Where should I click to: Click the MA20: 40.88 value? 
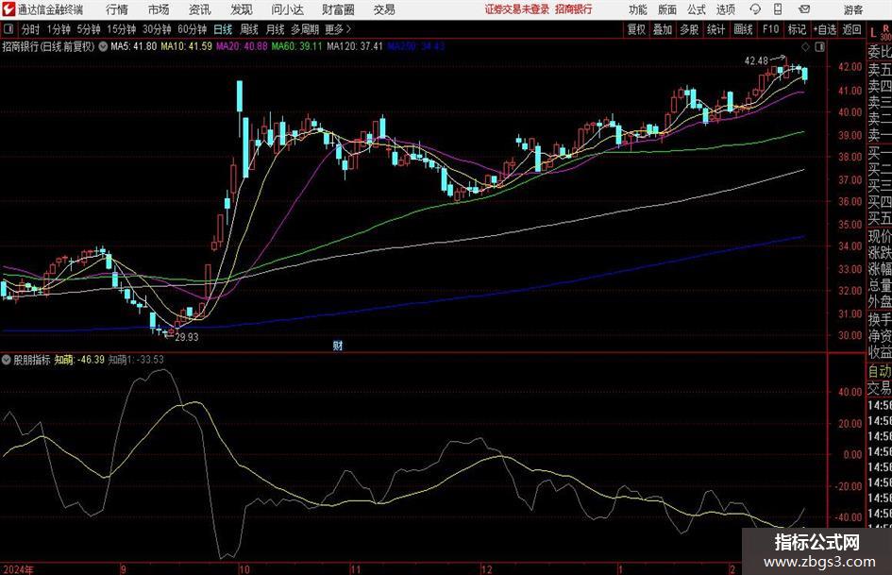coord(242,46)
